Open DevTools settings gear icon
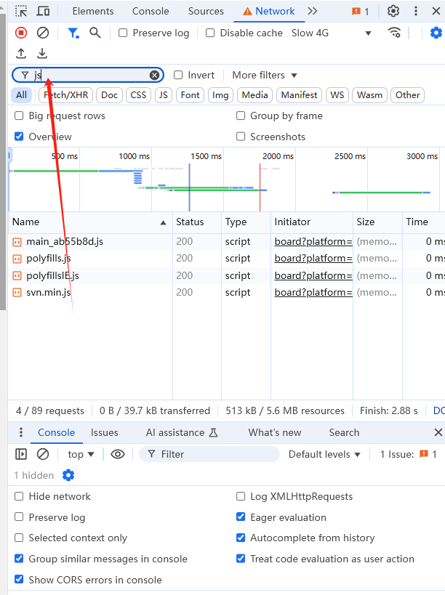 (x=393, y=12)
